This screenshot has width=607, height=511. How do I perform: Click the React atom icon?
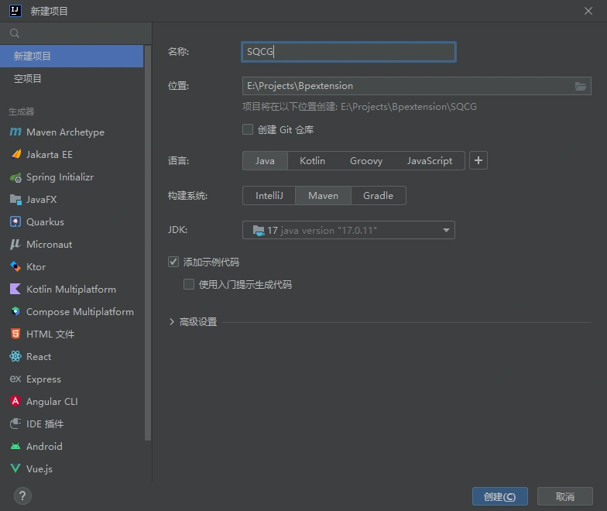(15, 357)
